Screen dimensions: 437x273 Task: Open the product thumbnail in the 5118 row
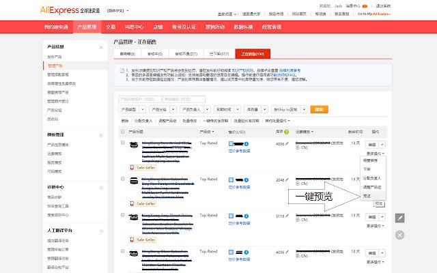(x=134, y=217)
